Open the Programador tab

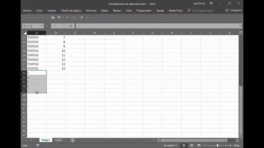[x=144, y=11]
